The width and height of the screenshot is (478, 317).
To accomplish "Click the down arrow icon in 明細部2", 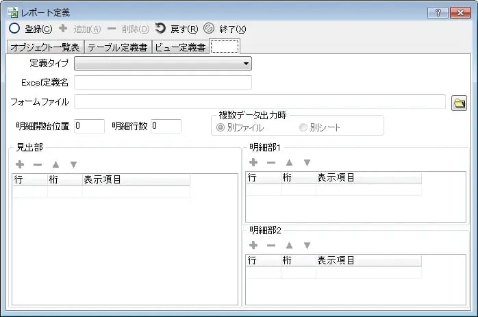I will (307, 245).
